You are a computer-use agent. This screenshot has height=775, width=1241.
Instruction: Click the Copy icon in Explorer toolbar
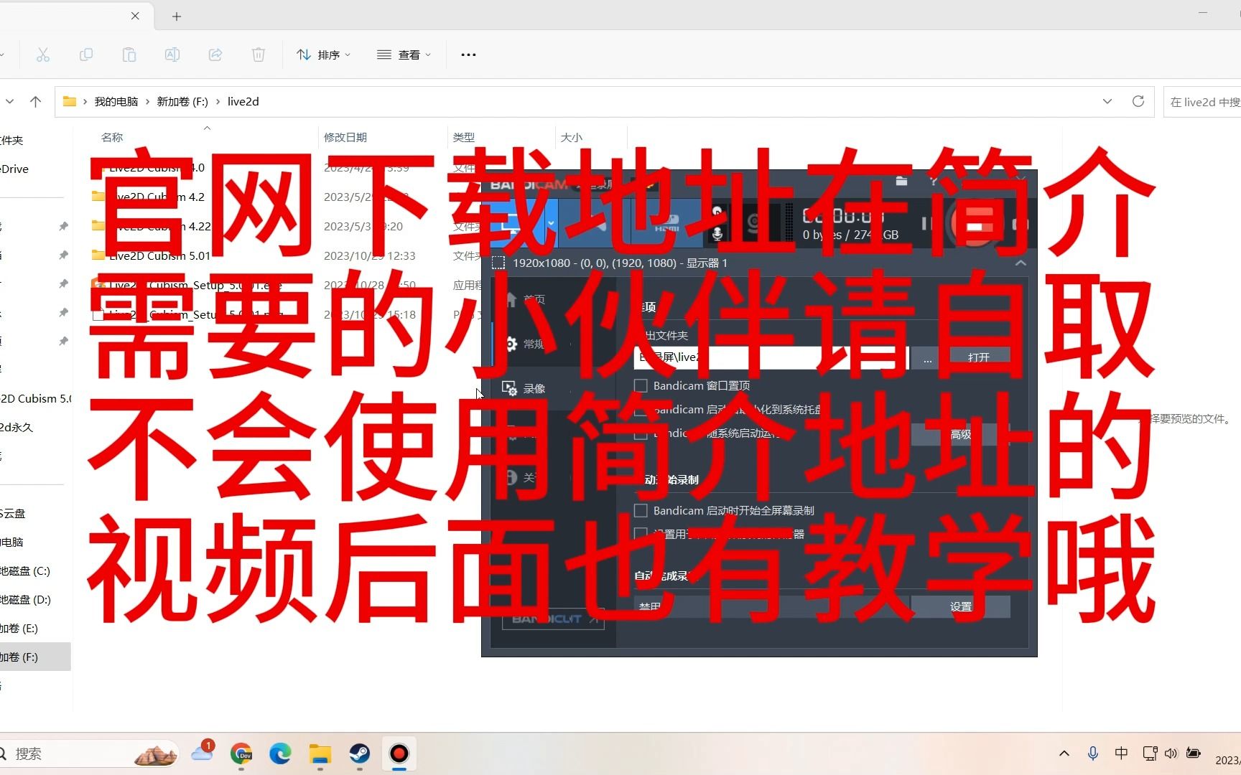point(86,55)
